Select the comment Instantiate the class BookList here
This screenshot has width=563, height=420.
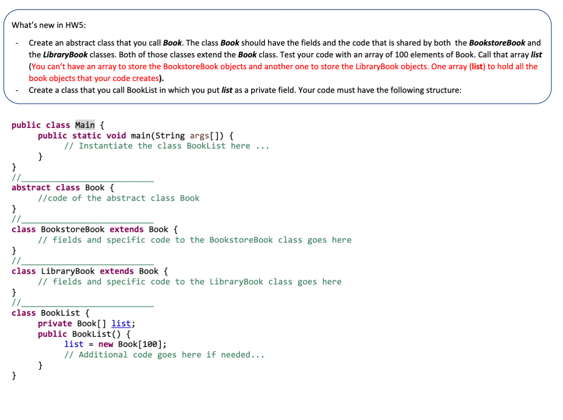click(x=166, y=145)
